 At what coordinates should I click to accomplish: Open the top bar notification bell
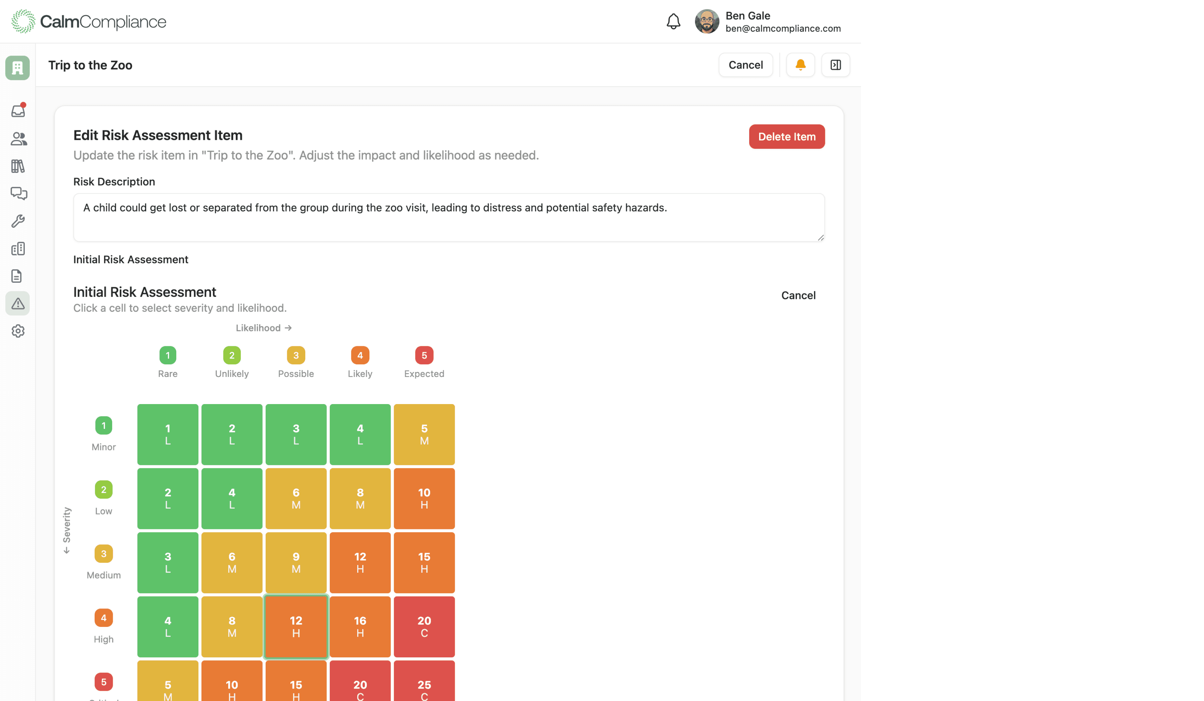click(x=673, y=21)
